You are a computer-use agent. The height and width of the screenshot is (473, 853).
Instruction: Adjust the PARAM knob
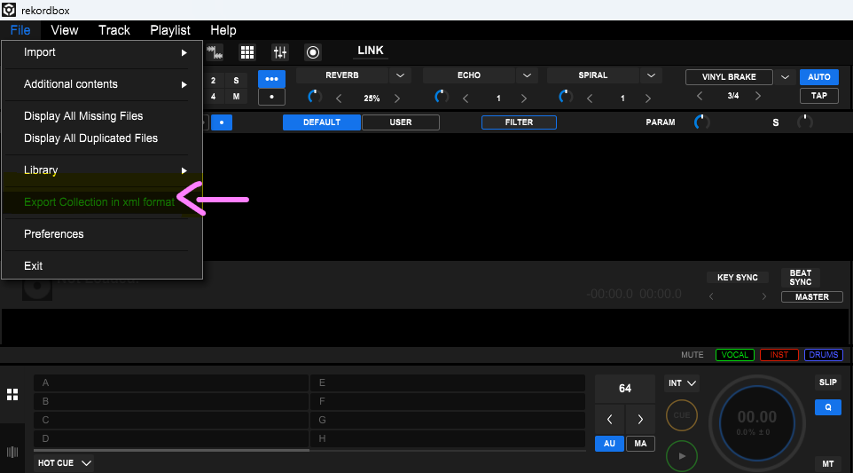tap(701, 122)
